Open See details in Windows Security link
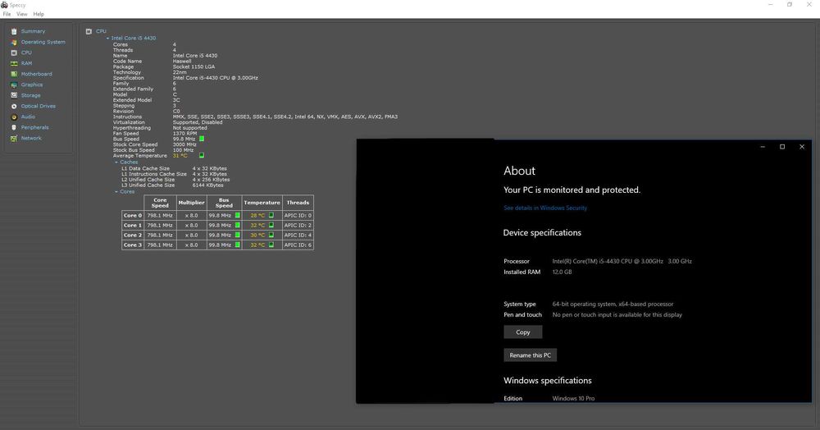Viewport: 820px width, 430px height. 545,208
